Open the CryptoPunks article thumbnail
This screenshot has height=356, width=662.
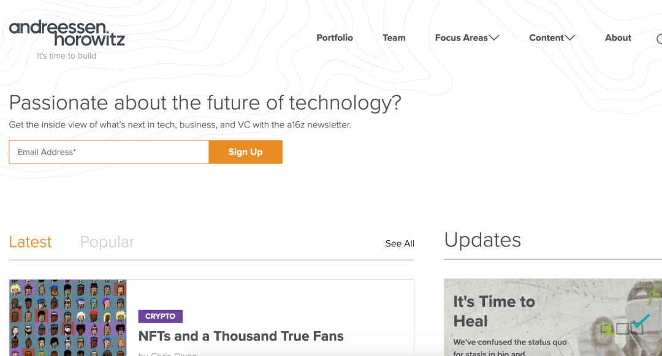[67, 317]
